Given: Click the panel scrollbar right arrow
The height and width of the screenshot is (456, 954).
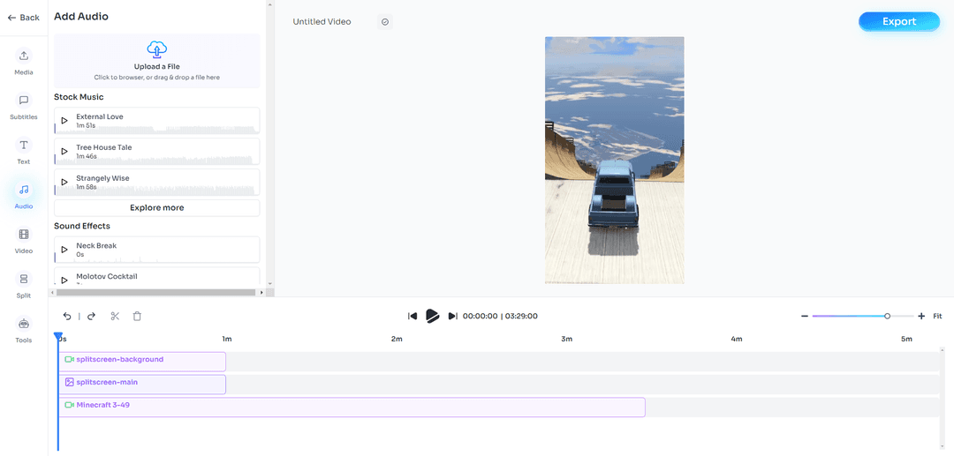Looking at the screenshot, I should 261,292.
